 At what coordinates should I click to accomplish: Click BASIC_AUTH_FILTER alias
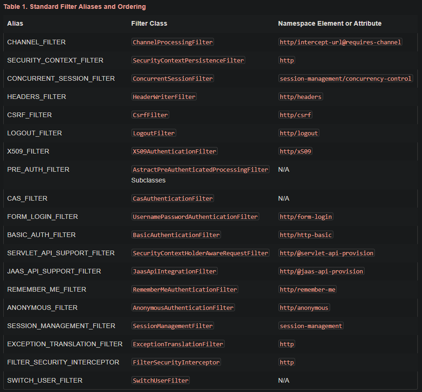pyautogui.click(x=42, y=235)
